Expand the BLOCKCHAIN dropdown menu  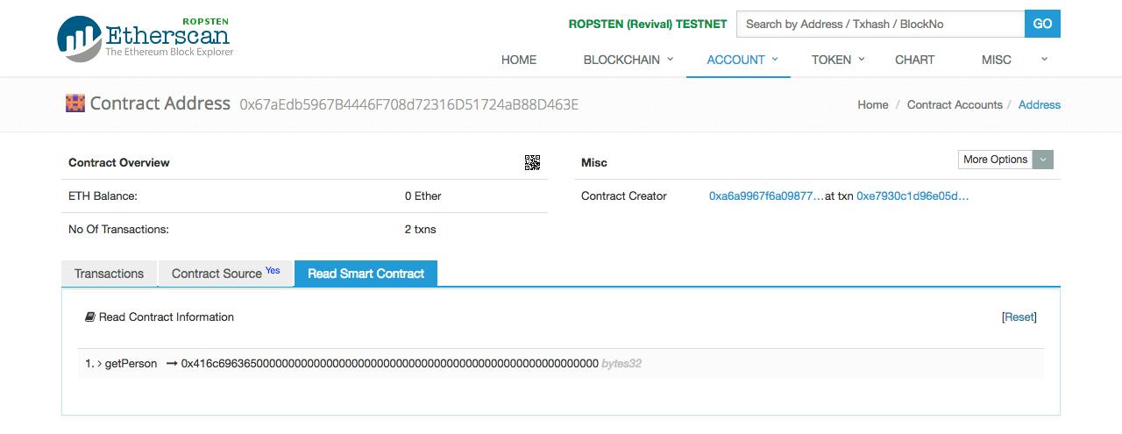(x=628, y=60)
